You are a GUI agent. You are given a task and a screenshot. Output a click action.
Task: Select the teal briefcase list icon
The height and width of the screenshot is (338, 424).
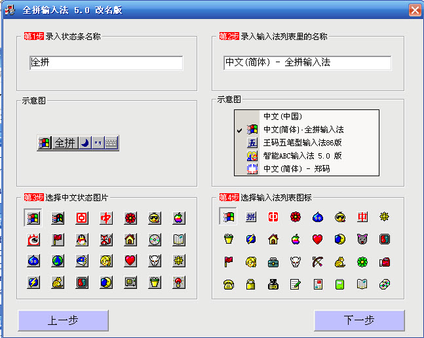coord(273,262)
